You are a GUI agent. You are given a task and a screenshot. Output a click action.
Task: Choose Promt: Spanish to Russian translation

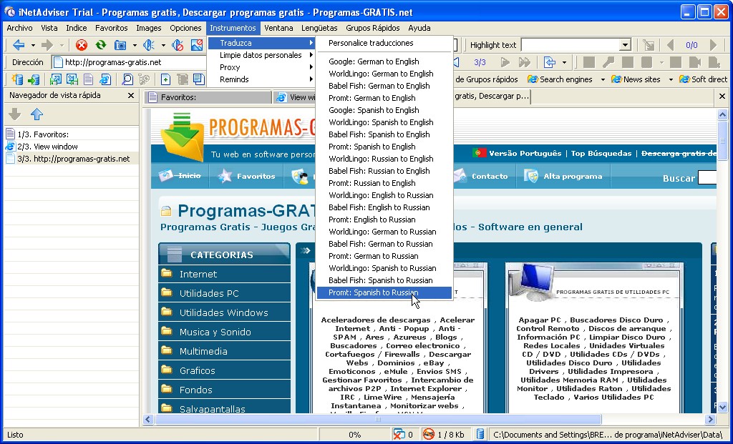(384, 292)
